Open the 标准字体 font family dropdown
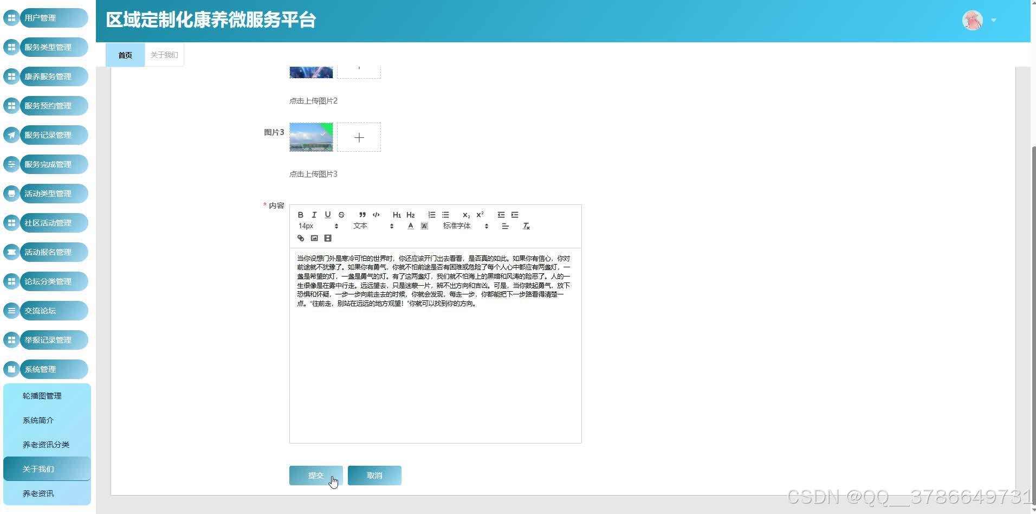Screen dimensions: 1036x514 point(466,226)
